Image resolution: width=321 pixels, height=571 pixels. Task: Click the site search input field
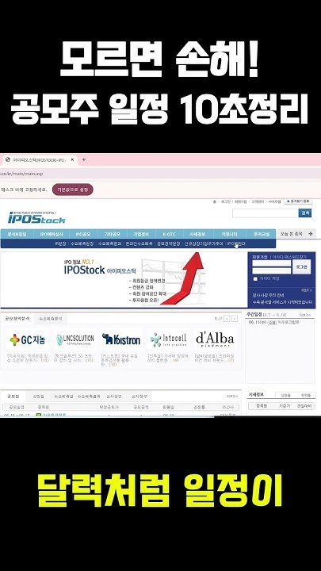click(265, 213)
